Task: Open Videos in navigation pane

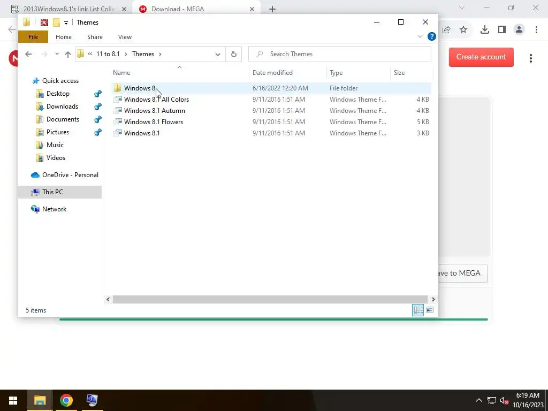Action: point(56,158)
